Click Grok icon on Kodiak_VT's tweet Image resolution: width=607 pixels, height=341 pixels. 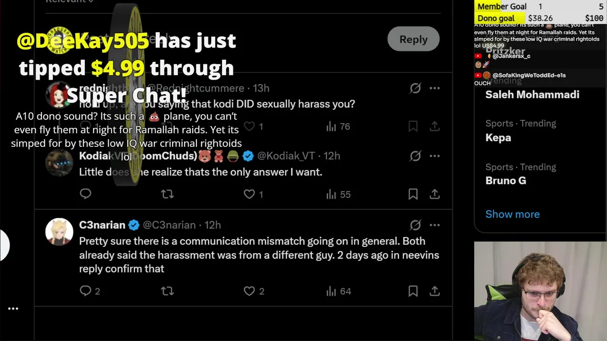point(415,156)
